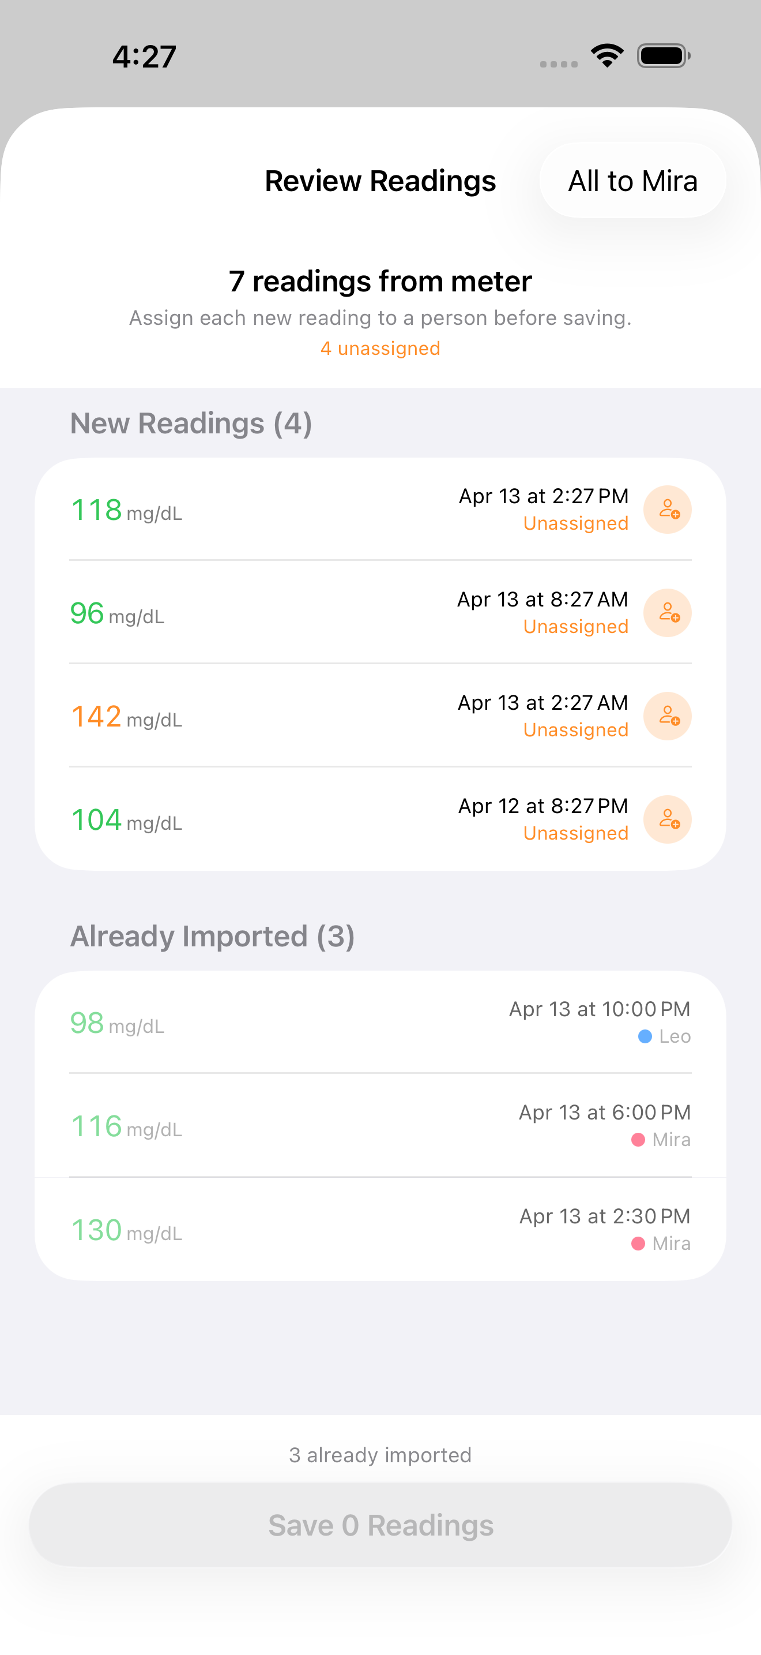Screen dimensions: 761x1655
Task: Tap the orange 4 unassigned text
Action: 380,348
